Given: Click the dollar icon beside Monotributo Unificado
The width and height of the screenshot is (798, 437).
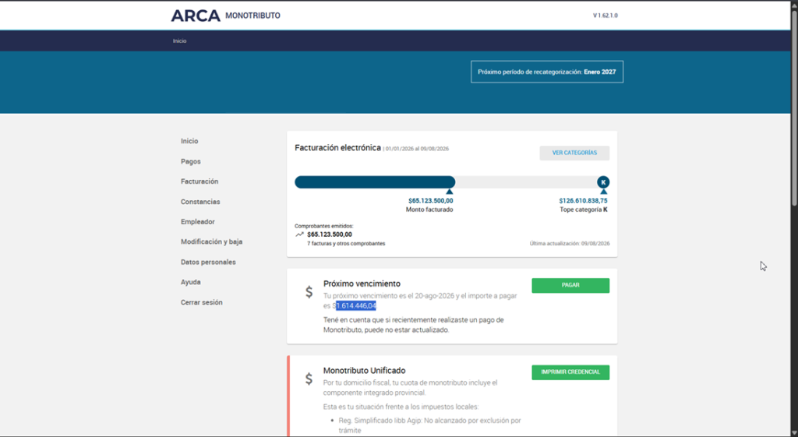Looking at the screenshot, I should tap(309, 379).
